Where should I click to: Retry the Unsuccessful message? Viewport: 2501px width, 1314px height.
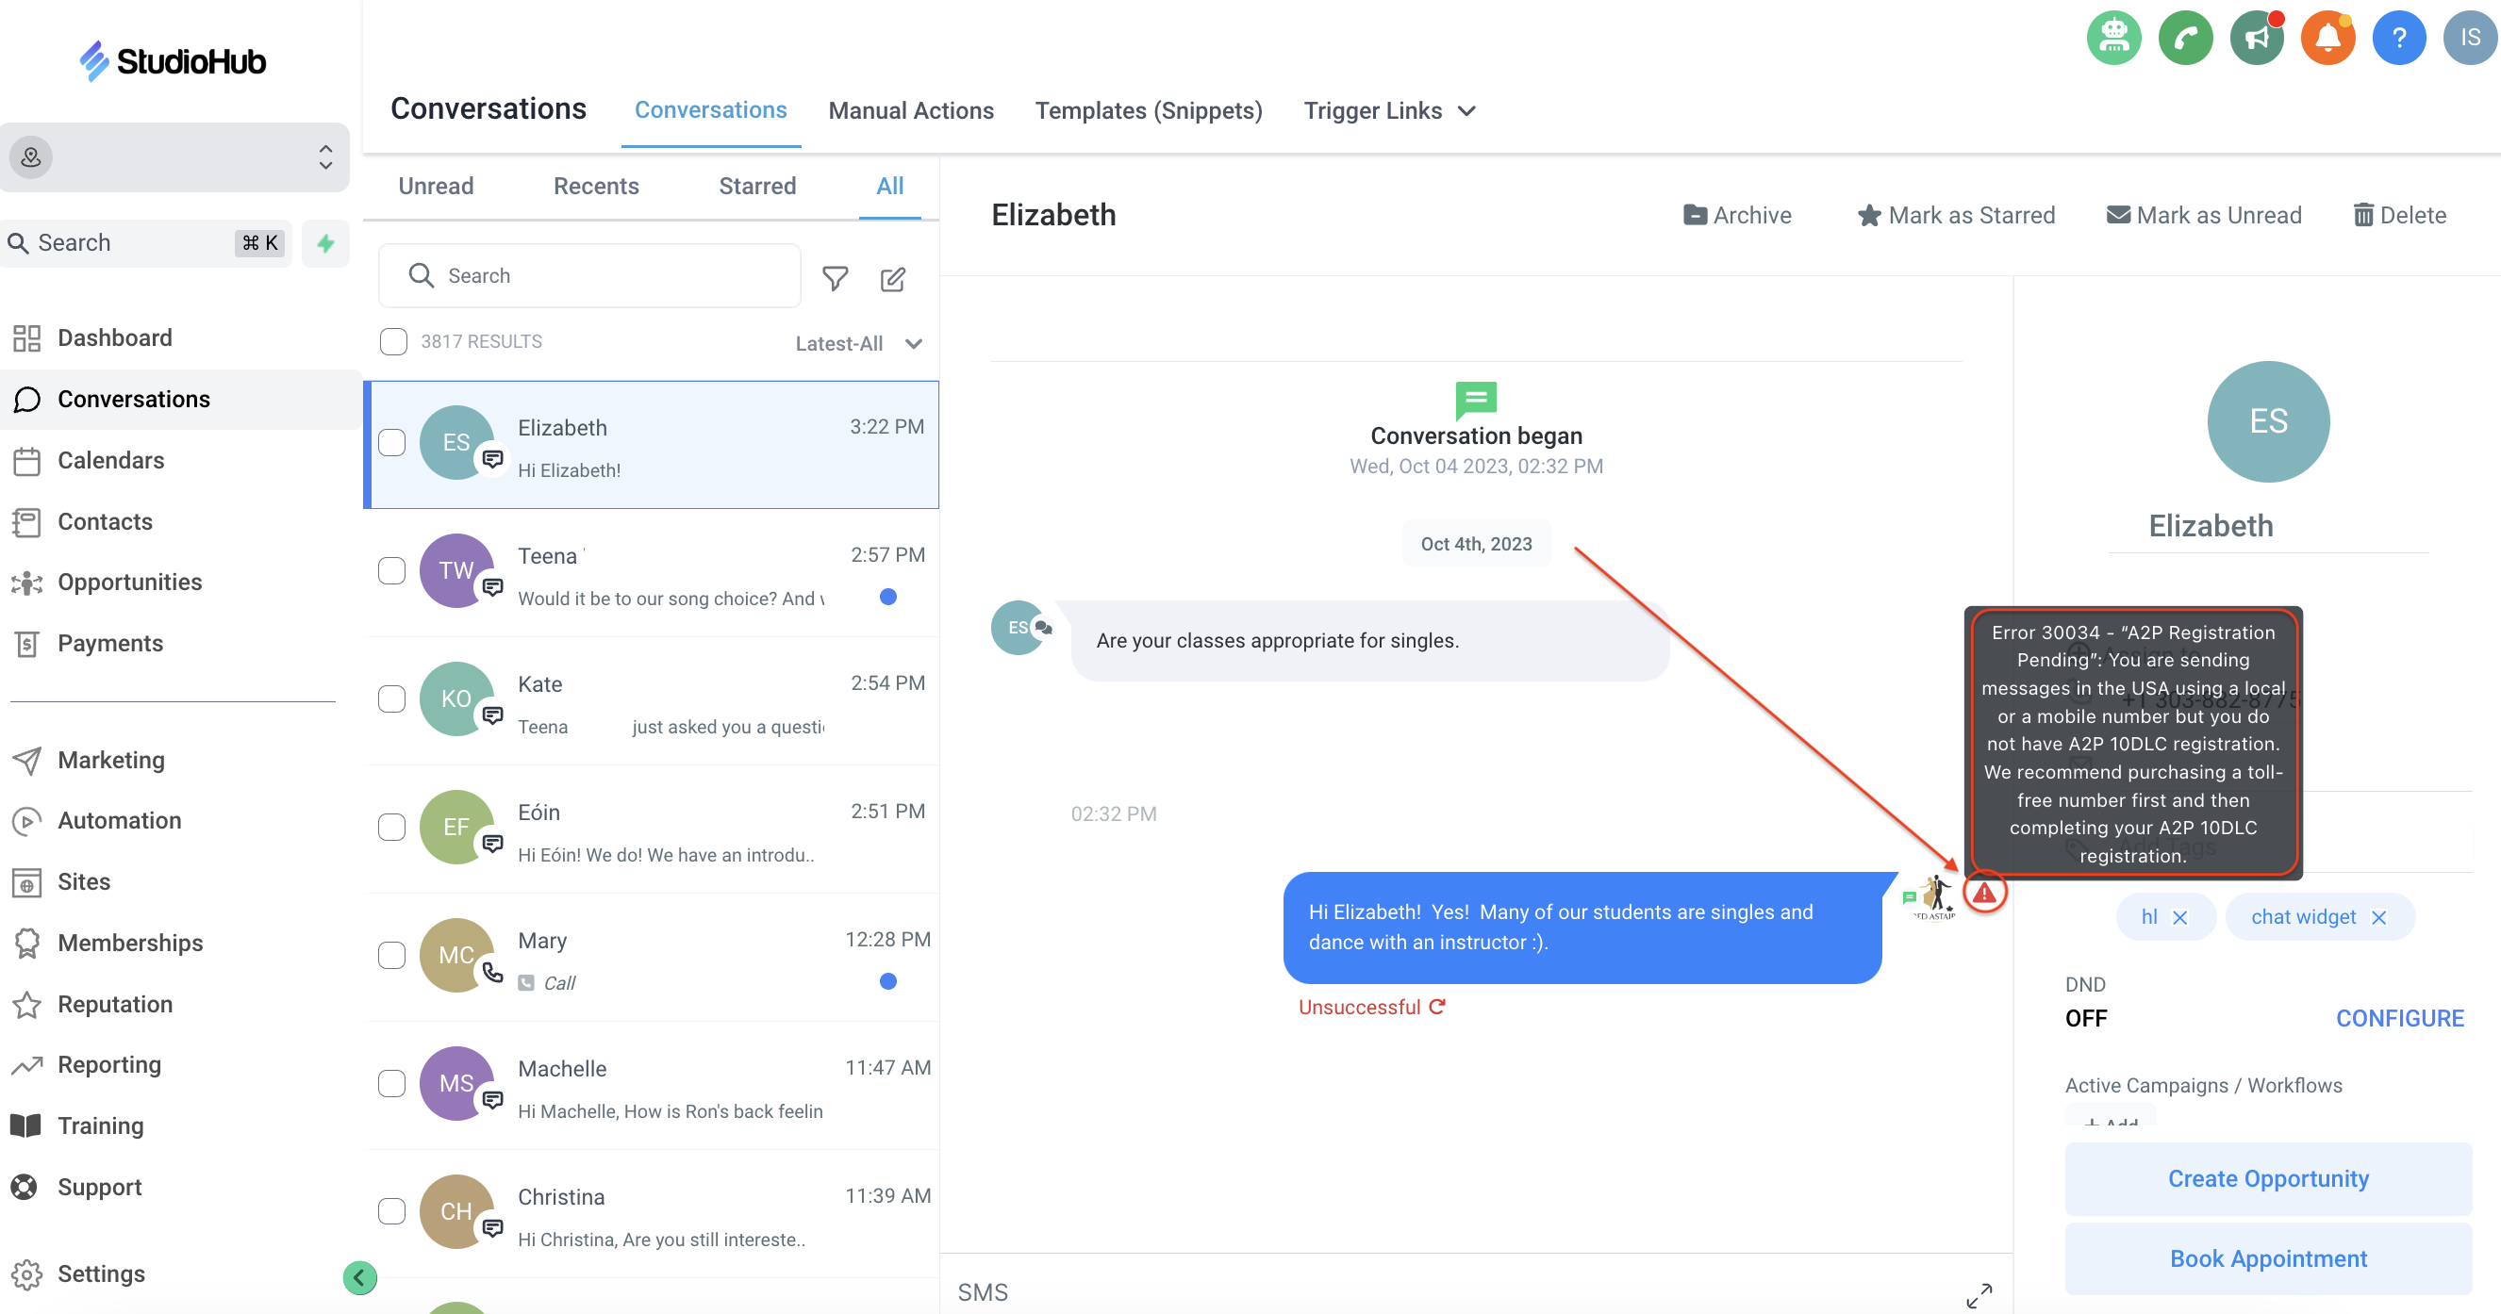(1437, 1007)
